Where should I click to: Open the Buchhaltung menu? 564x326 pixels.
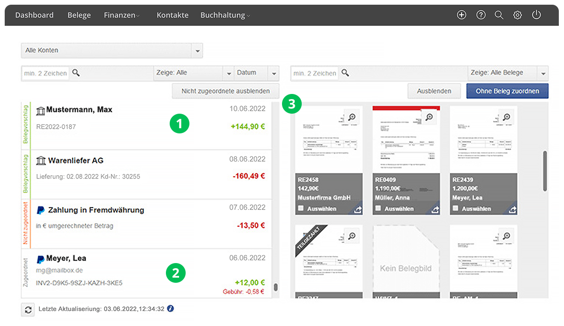[225, 15]
